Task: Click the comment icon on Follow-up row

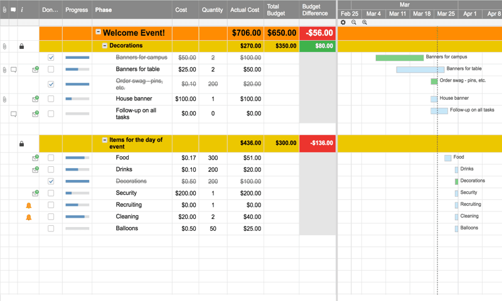Action: click(13, 114)
